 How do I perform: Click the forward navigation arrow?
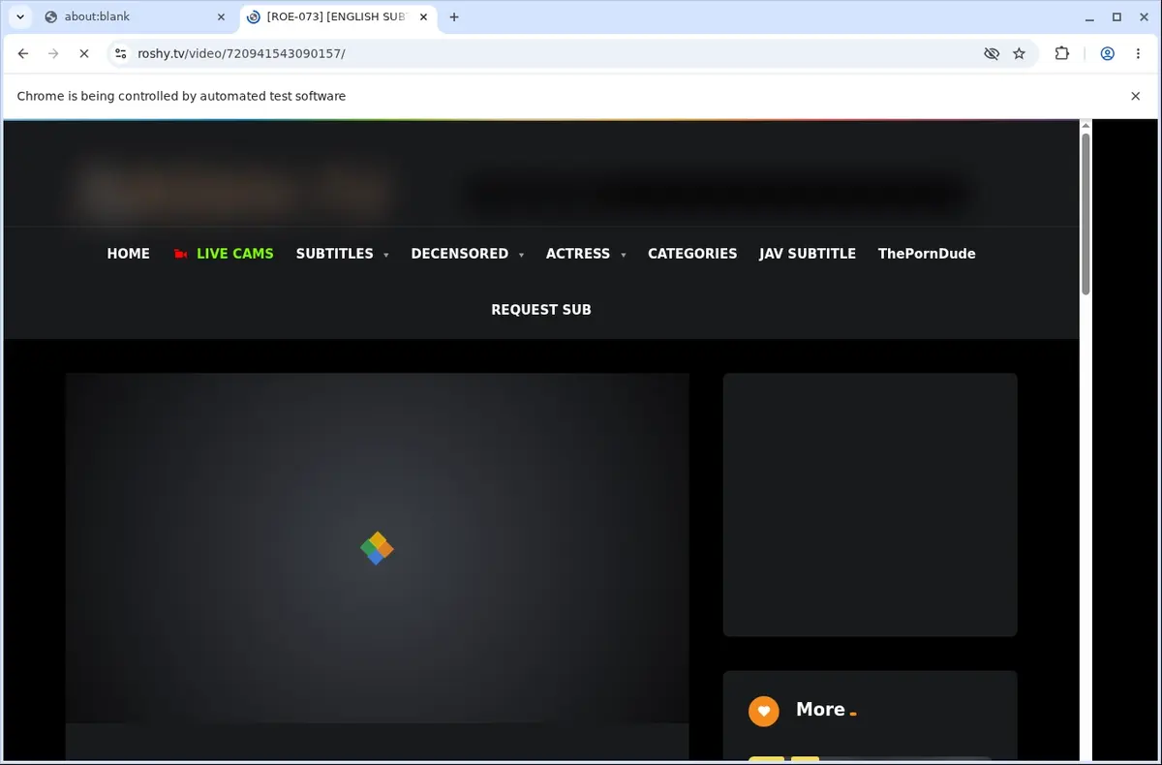click(53, 54)
